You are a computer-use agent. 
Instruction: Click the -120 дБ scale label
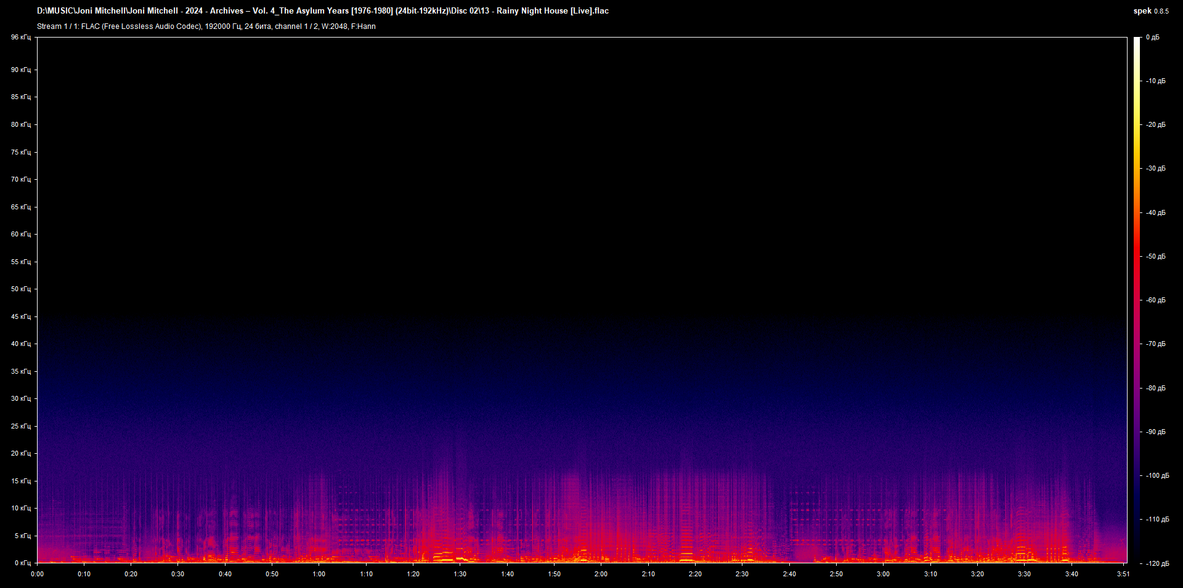[1157, 563]
